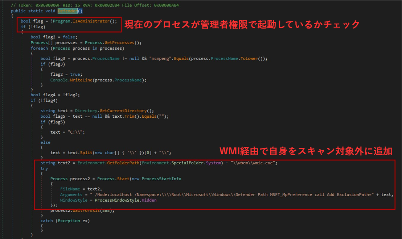The width and height of the screenshot is (402, 239).
Task: Click the Exception type in catch
Action: tap(69, 221)
